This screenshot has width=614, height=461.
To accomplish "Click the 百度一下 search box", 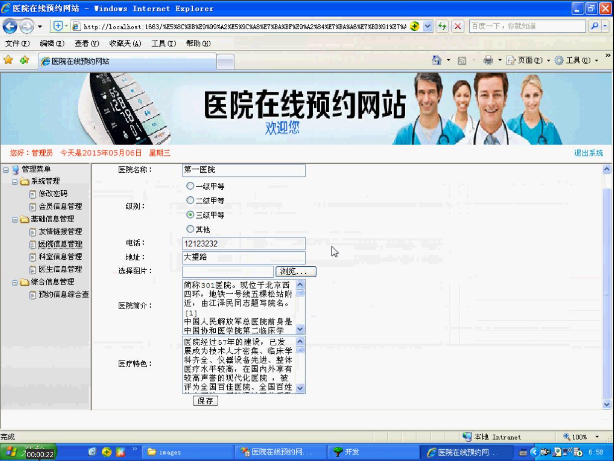I will (x=528, y=26).
